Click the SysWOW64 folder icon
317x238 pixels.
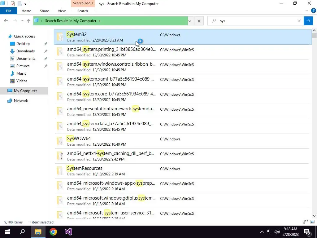point(60,141)
